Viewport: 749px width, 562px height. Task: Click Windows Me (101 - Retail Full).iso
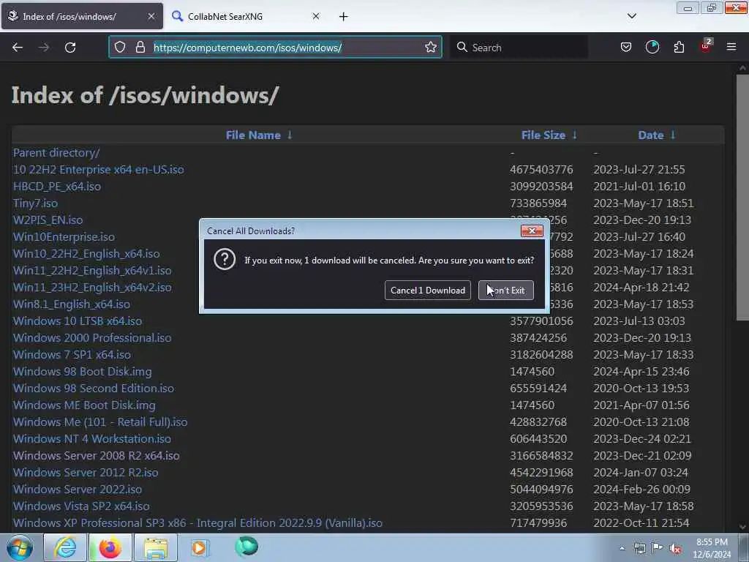coord(100,422)
